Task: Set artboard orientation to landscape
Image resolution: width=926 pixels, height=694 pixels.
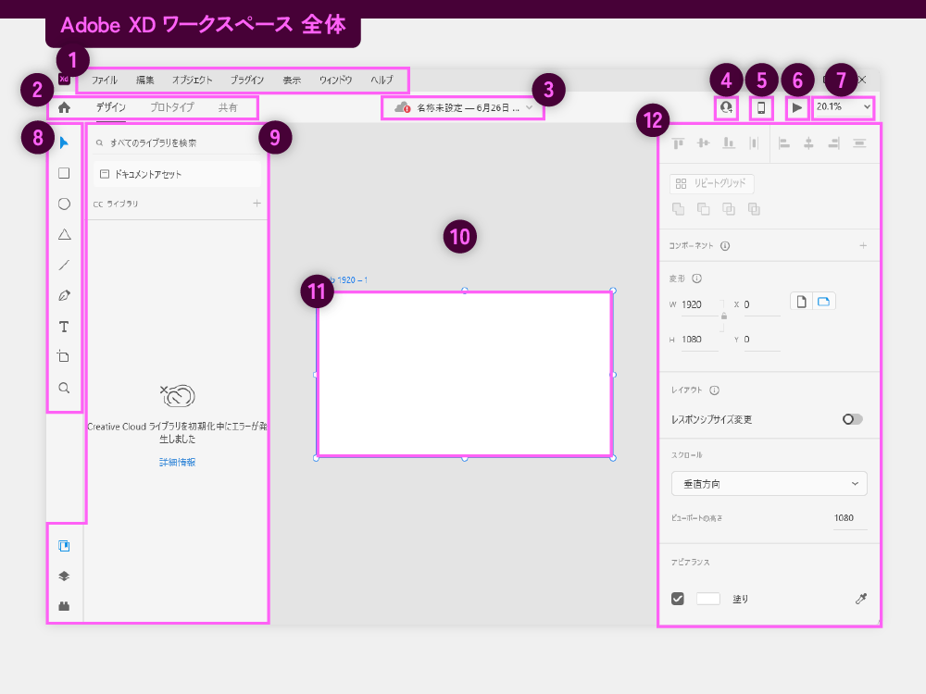Action: pos(824,302)
